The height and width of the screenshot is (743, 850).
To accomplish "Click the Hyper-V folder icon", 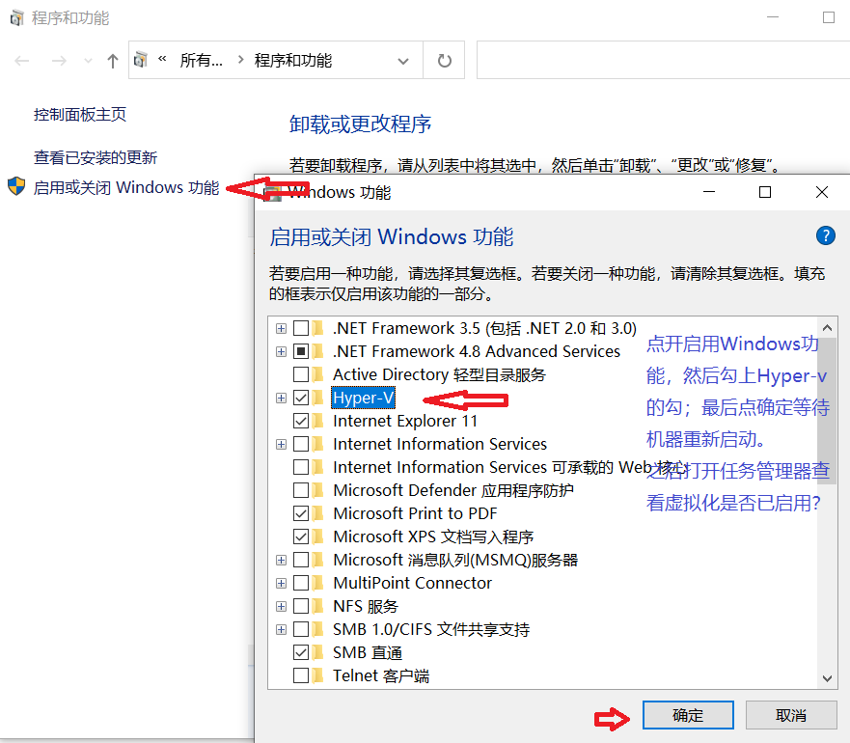I will [x=318, y=398].
